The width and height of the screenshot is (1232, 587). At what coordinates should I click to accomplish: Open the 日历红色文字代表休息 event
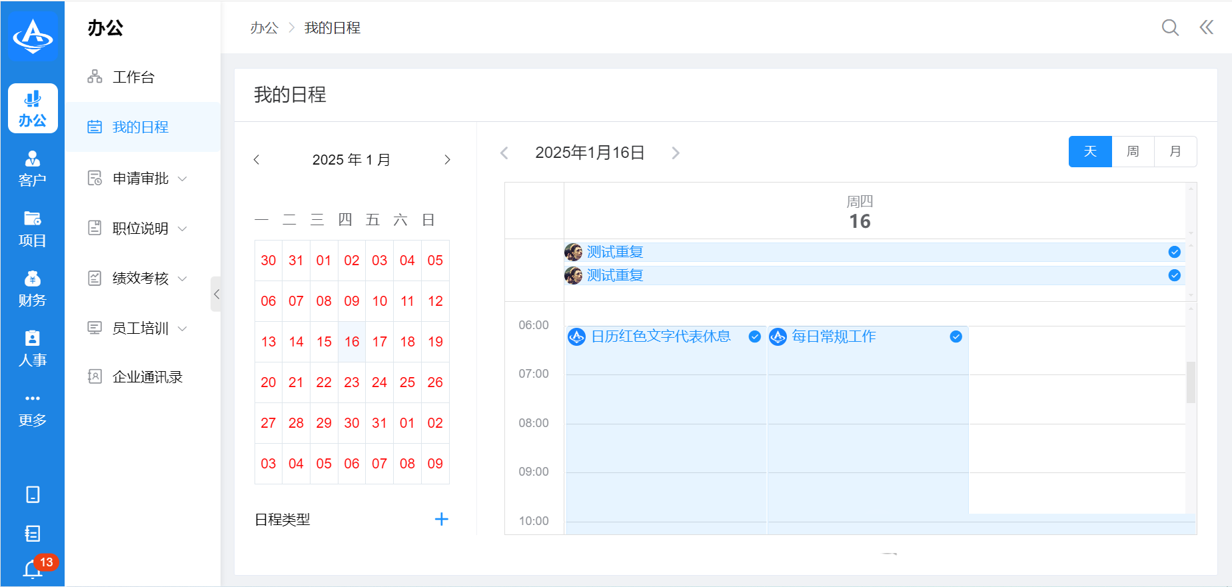(666, 430)
